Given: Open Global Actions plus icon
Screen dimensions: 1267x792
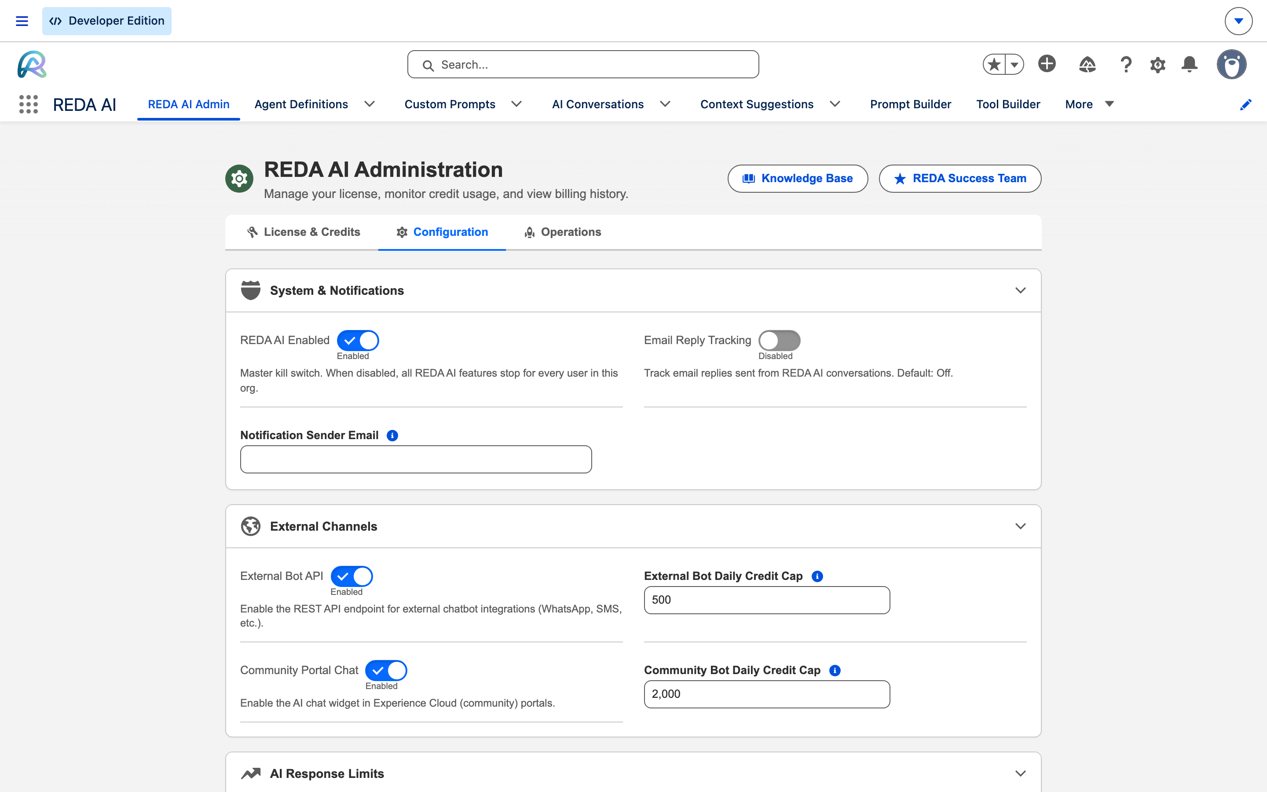Looking at the screenshot, I should pos(1047,64).
